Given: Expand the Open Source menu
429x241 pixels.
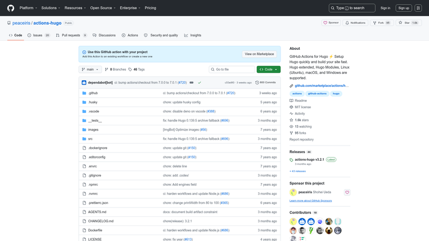Looking at the screenshot, I should click(x=103, y=8).
